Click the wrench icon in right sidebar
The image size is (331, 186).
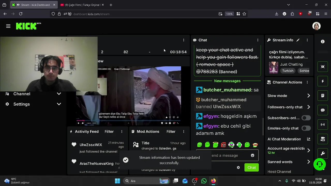coord(323,153)
